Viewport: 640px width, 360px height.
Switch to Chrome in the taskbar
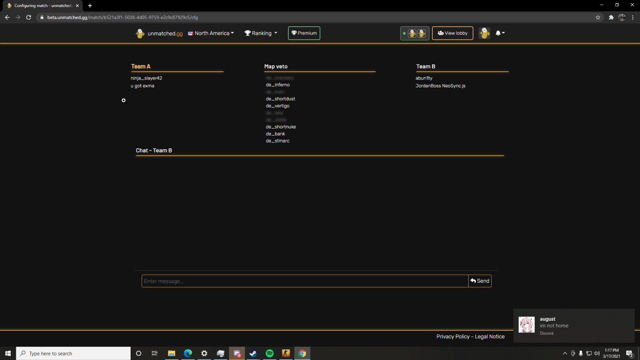[x=302, y=353]
